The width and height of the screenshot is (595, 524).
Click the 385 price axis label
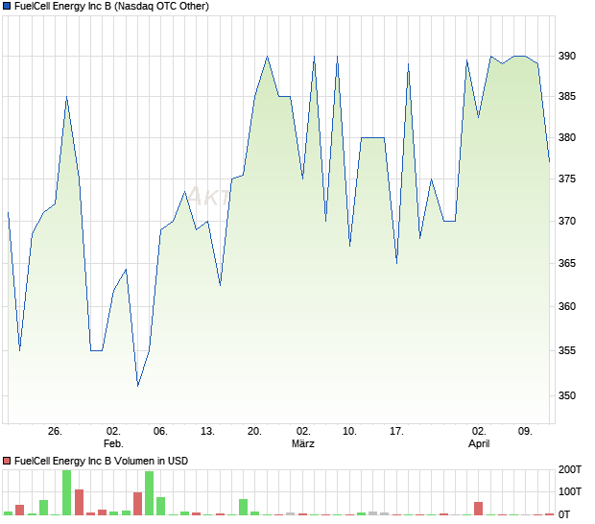coord(566,97)
